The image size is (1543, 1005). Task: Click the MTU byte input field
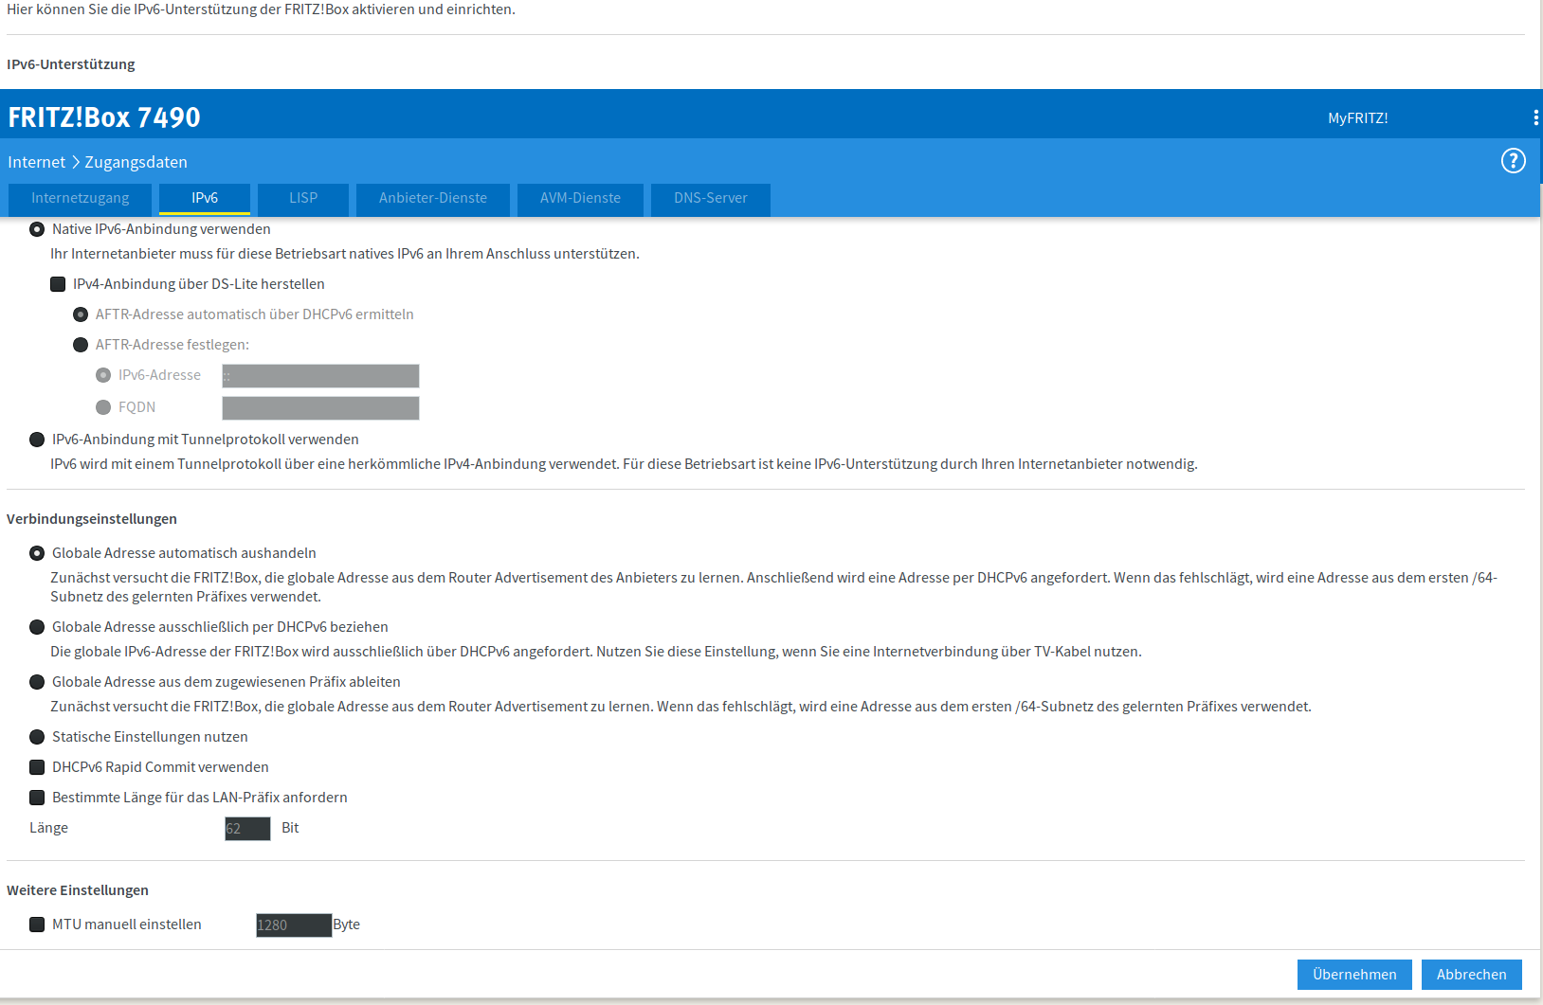[x=294, y=925]
